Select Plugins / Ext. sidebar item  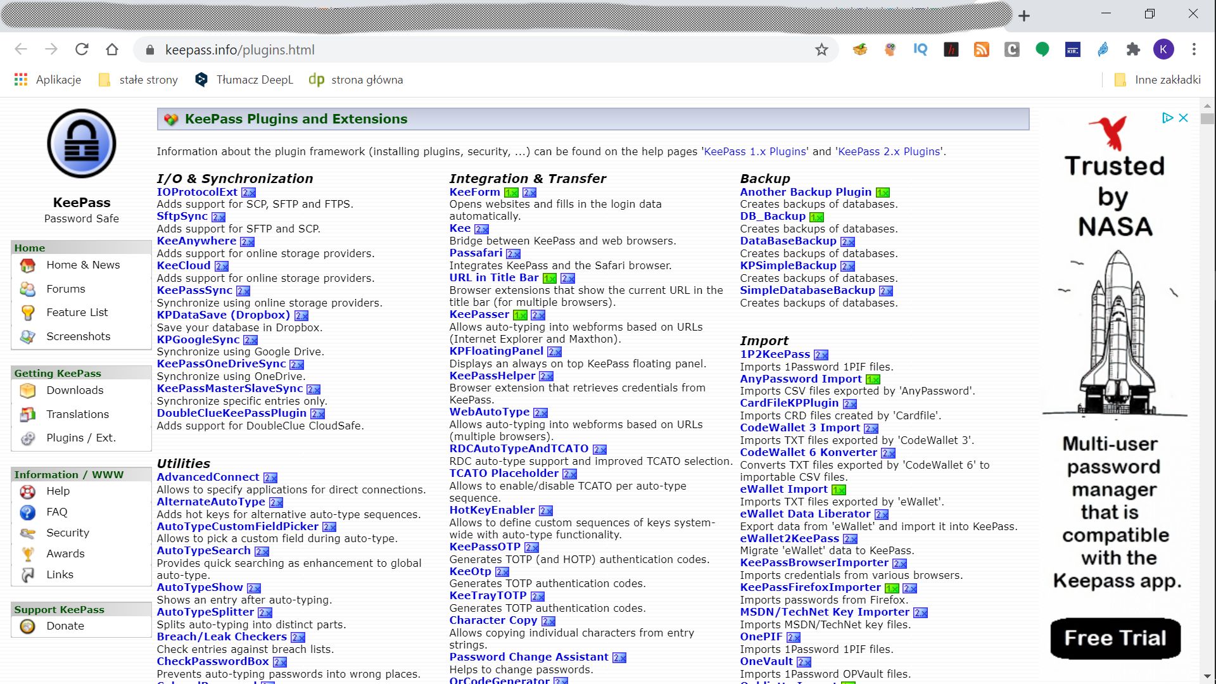pyautogui.click(x=80, y=438)
